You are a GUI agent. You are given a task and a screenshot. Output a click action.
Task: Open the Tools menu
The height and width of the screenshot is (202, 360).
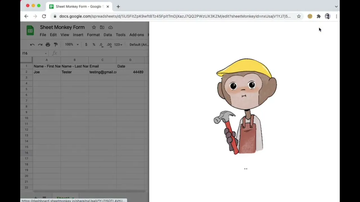pyautogui.click(x=121, y=35)
